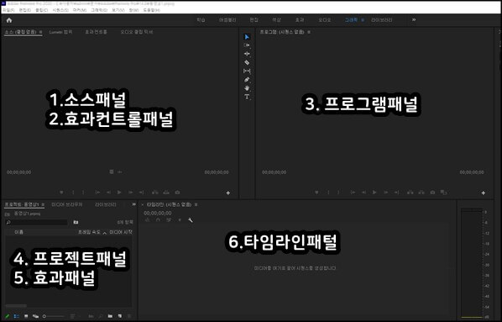Open Program monitor button editor plus icon
This screenshot has height=322, width=502.
[x=483, y=193]
